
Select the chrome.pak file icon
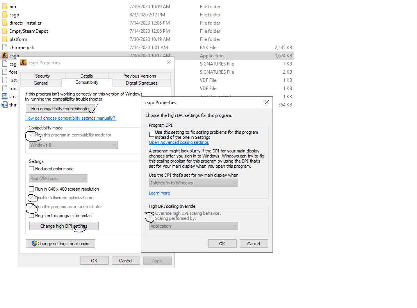point(5,48)
